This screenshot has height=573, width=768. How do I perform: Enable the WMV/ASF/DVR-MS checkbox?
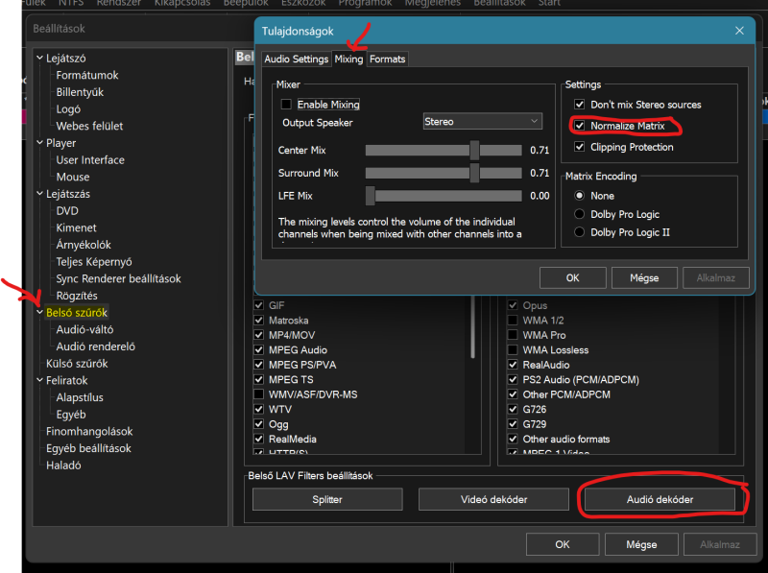click(258, 394)
